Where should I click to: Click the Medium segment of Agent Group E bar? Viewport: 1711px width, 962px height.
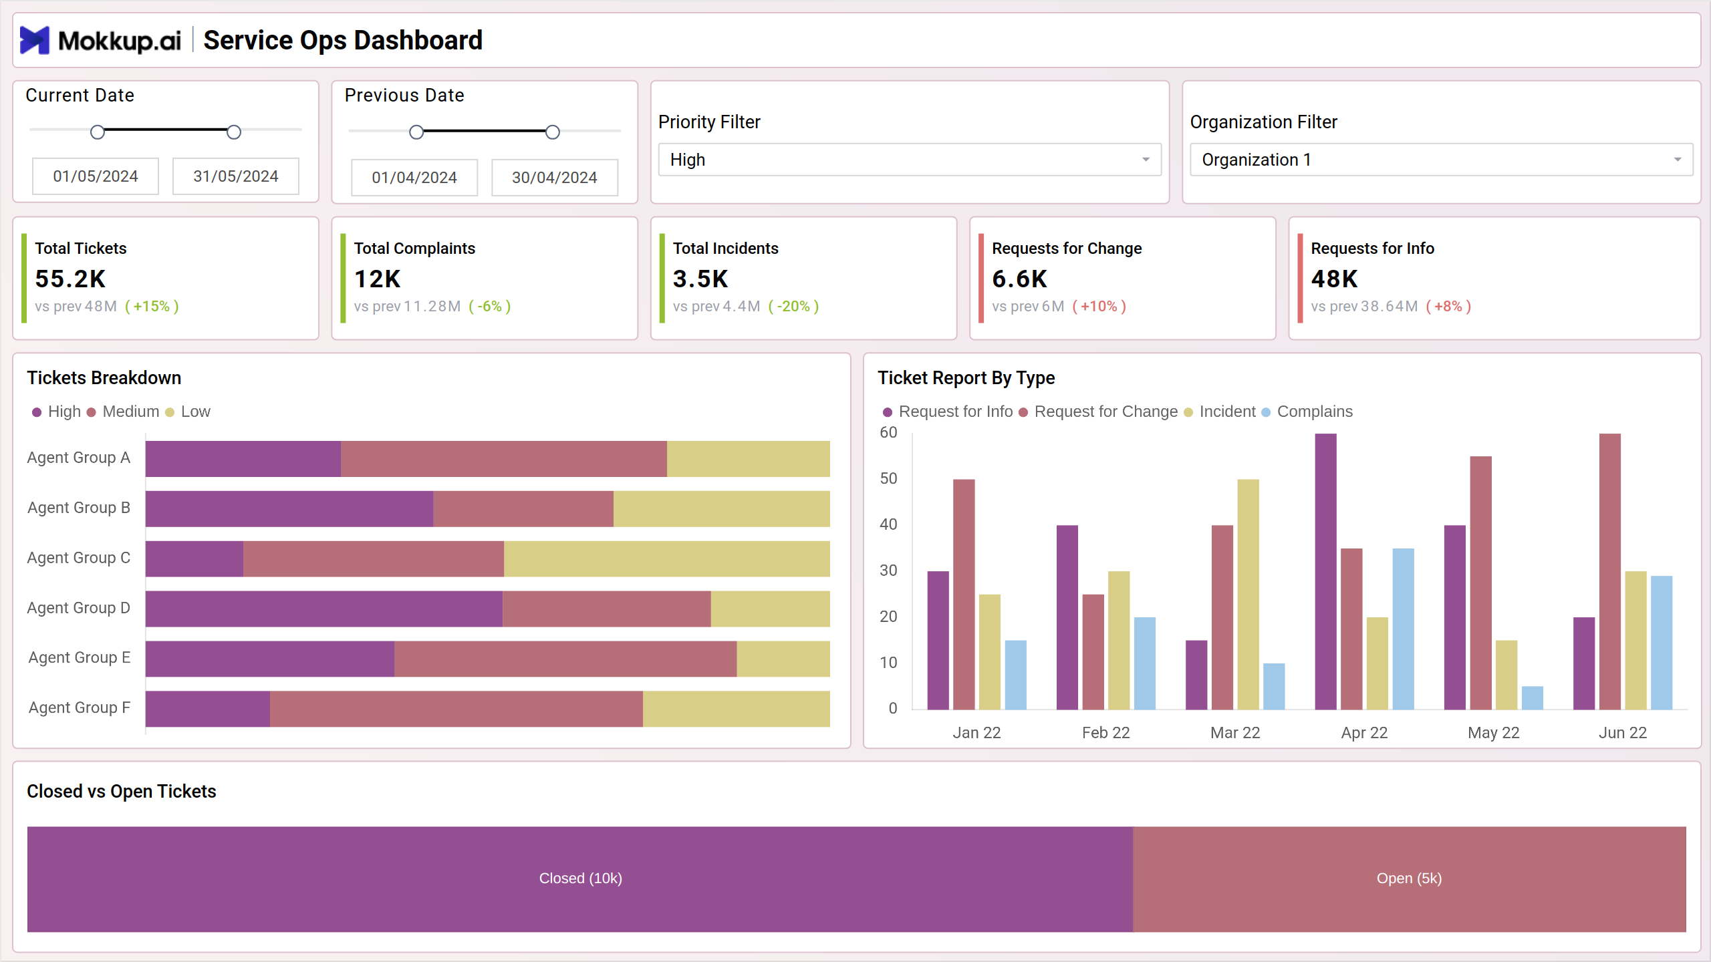click(x=565, y=659)
